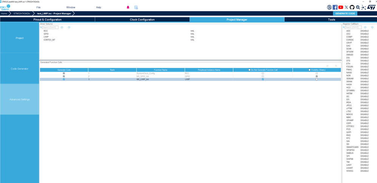This screenshot has height=183, width=377.
Task: Change ETH callback DISABLE value
Action: [365, 64]
